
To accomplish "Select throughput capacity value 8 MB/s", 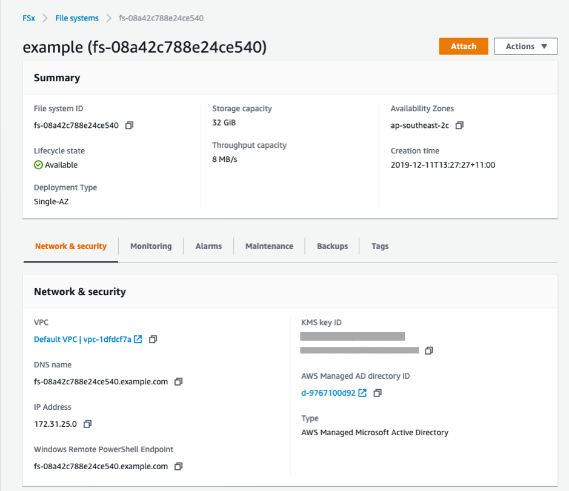I will point(225,159).
